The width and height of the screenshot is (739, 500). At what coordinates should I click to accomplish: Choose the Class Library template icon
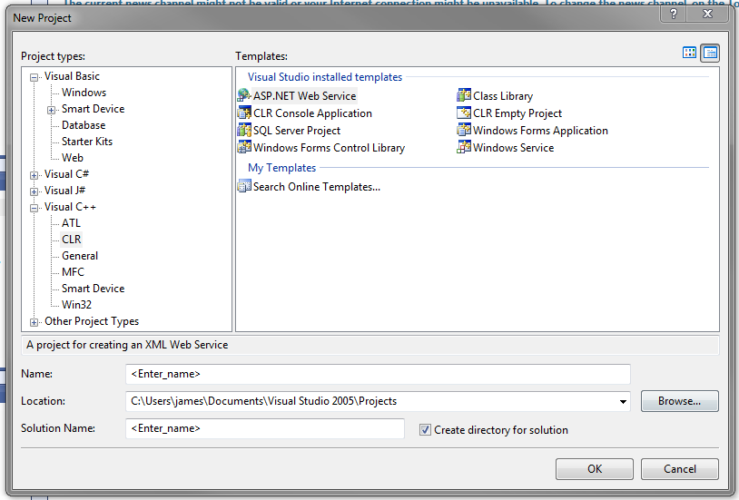464,96
